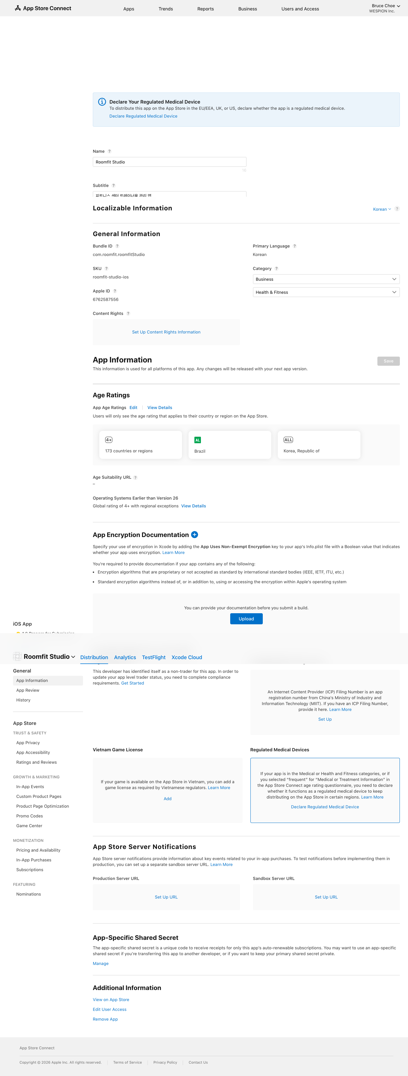Click the plus icon beside App Encryption Documentation
Viewport: 408px width, 1076px height.
tap(195, 534)
